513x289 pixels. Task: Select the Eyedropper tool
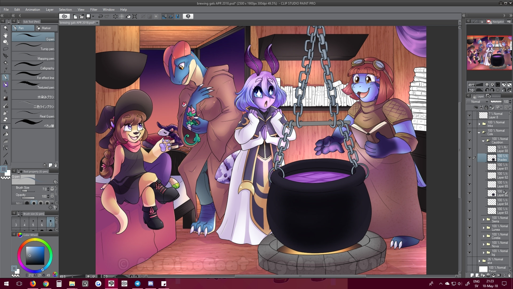(x=5, y=70)
